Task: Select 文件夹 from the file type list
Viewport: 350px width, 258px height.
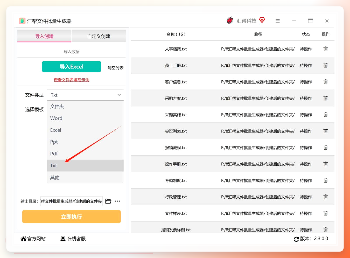Action: click(86, 107)
